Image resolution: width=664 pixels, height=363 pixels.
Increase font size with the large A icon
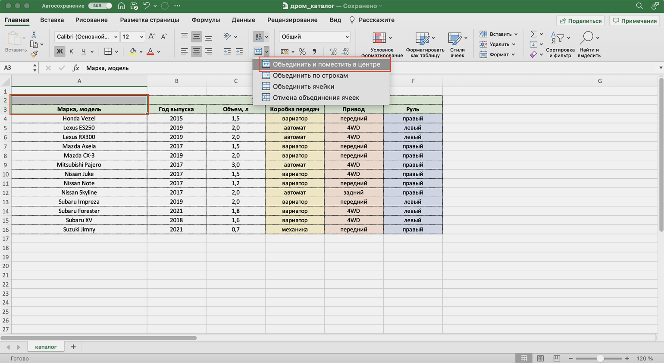[x=152, y=37]
